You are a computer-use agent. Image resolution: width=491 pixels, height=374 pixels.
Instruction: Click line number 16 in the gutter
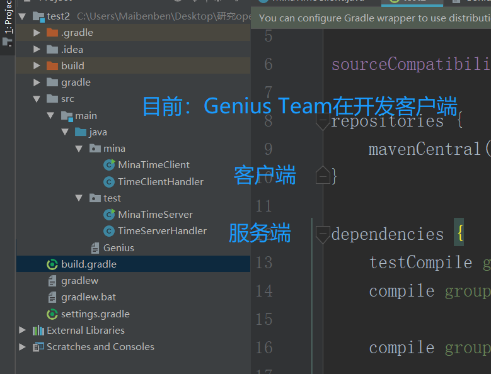pyautogui.click(x=264, y=348)
